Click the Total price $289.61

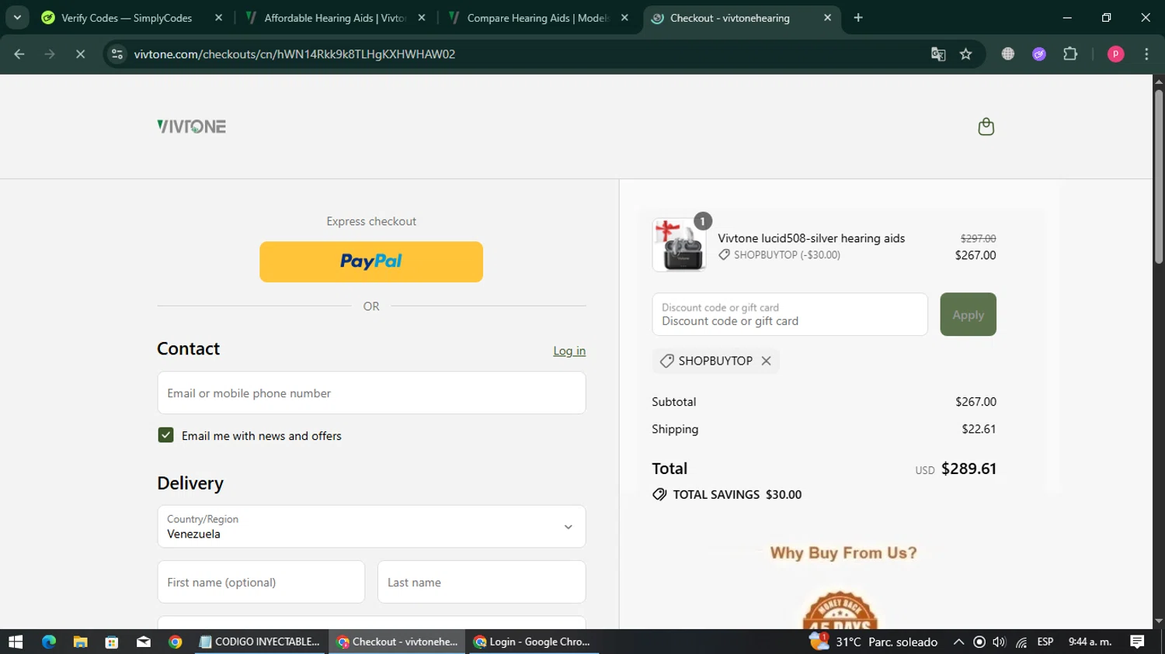tap(969, 469)
